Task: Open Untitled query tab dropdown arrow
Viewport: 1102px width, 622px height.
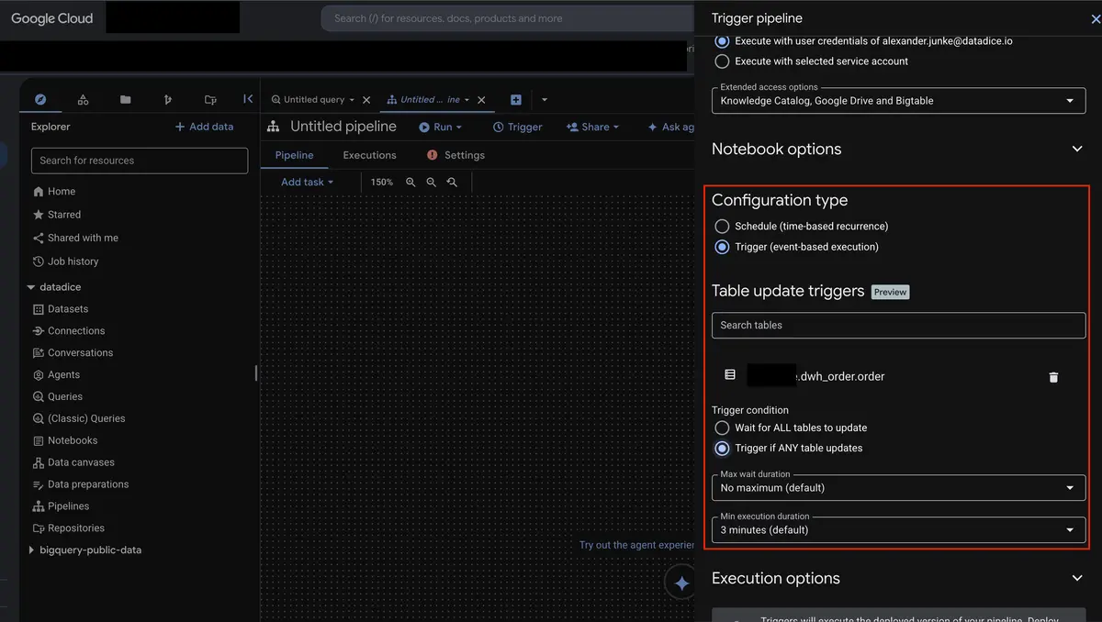Action: pos(352,100)
